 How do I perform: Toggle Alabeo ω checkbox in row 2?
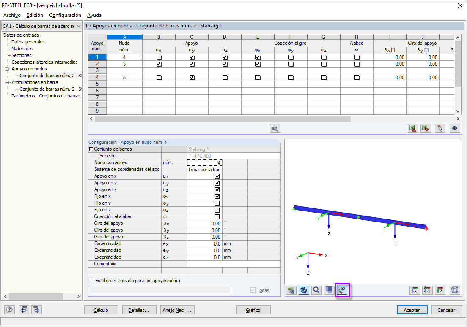point(357,64)
